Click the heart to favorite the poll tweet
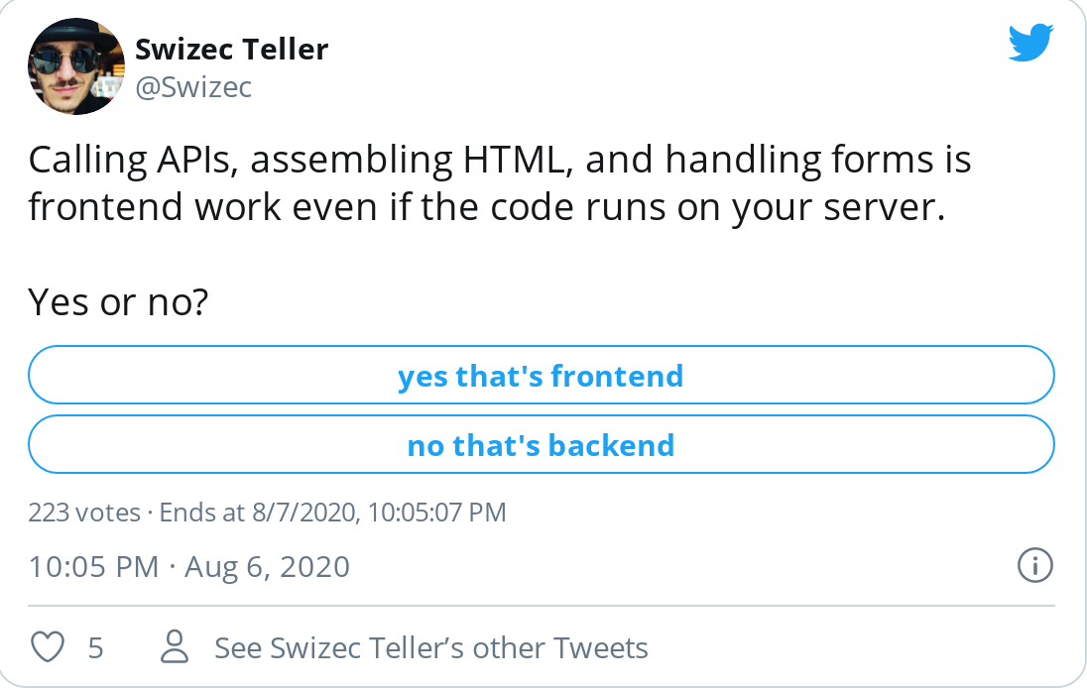Image resolution: width=1087 pixels, height=688 pixels. point(48,646)
